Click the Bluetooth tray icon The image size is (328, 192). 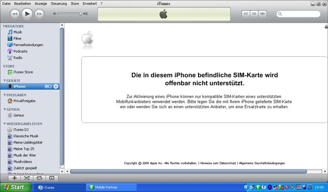(x=270, y=187)
